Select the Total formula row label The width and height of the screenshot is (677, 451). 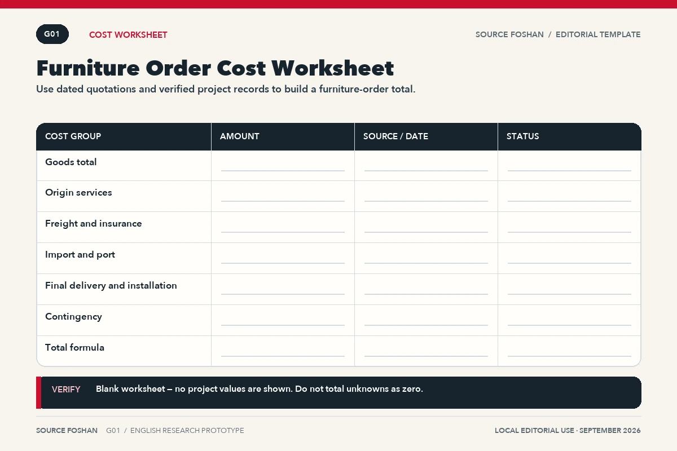click(x=74, y=348)
